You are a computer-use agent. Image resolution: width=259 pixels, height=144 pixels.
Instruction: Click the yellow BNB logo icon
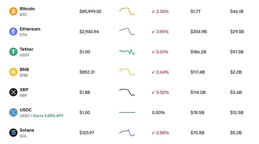coord(13,72)
